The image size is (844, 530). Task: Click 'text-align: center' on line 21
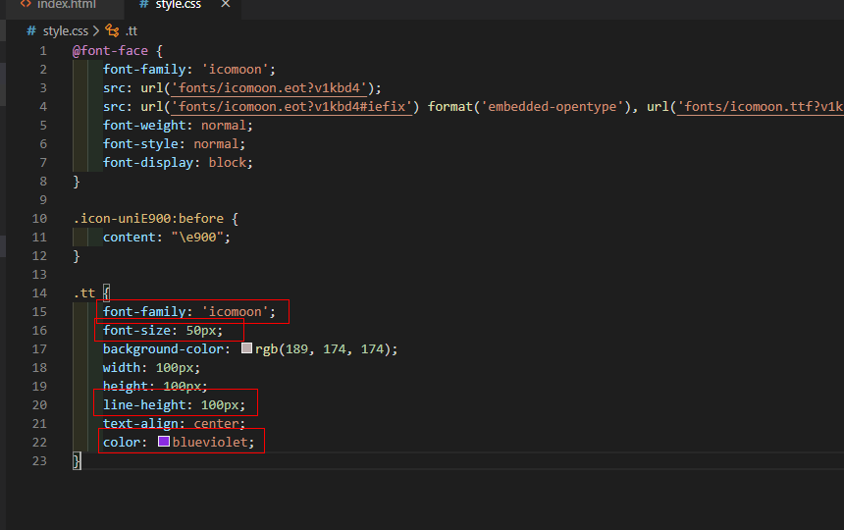coord(174,423)
